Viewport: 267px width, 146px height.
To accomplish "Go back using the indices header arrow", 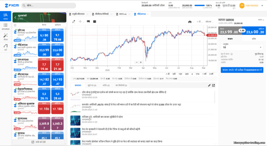I will coord(15,17).
